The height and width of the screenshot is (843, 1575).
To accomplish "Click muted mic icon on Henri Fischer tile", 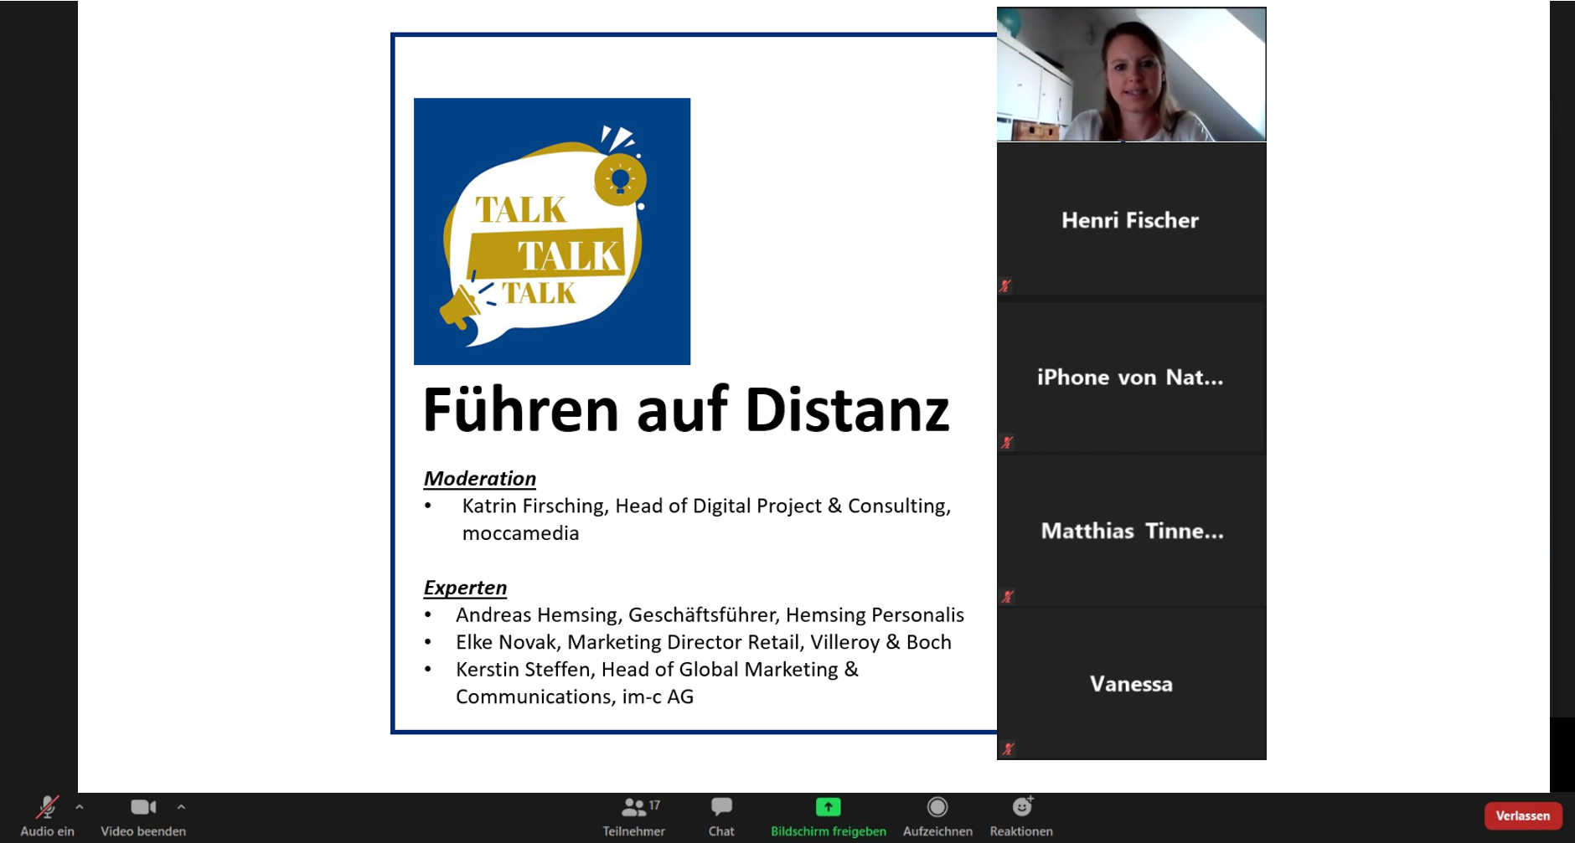I will tap(1005, 286).
